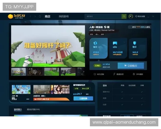Image resolution: width=161 pixels, height=129 pixels.
Task: Click the 畅享 help question mark
Action: pyautogui.click(x=99, y=47)
